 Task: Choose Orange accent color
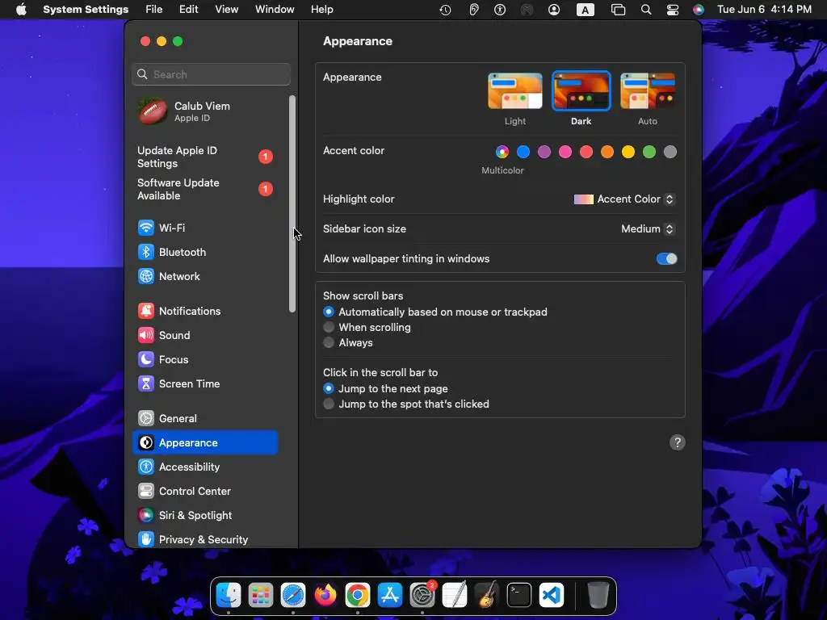click(607, 153)
